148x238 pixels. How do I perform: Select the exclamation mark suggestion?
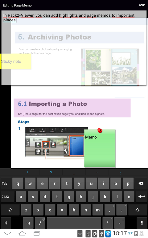pos(28,173)
